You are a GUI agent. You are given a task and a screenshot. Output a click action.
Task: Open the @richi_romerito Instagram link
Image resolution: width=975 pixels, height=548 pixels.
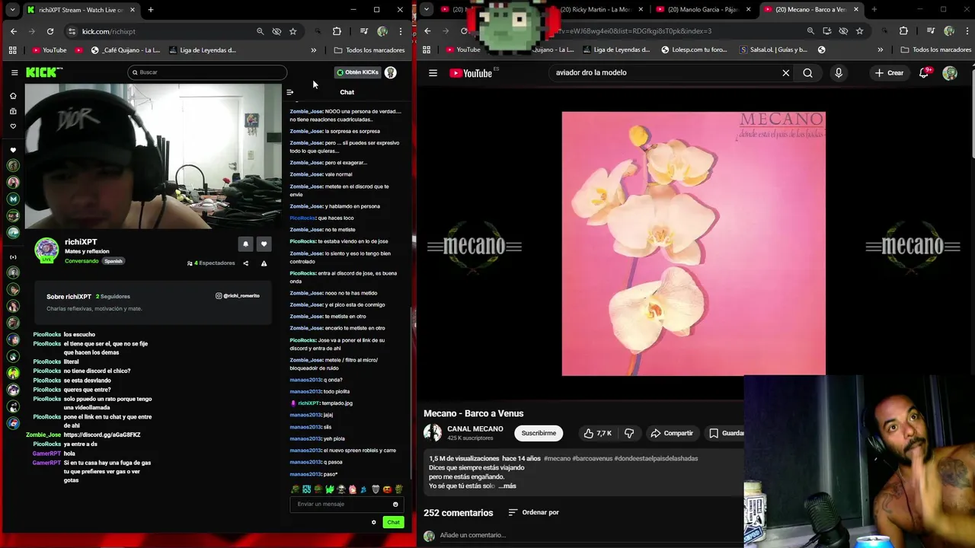point(238,295)
